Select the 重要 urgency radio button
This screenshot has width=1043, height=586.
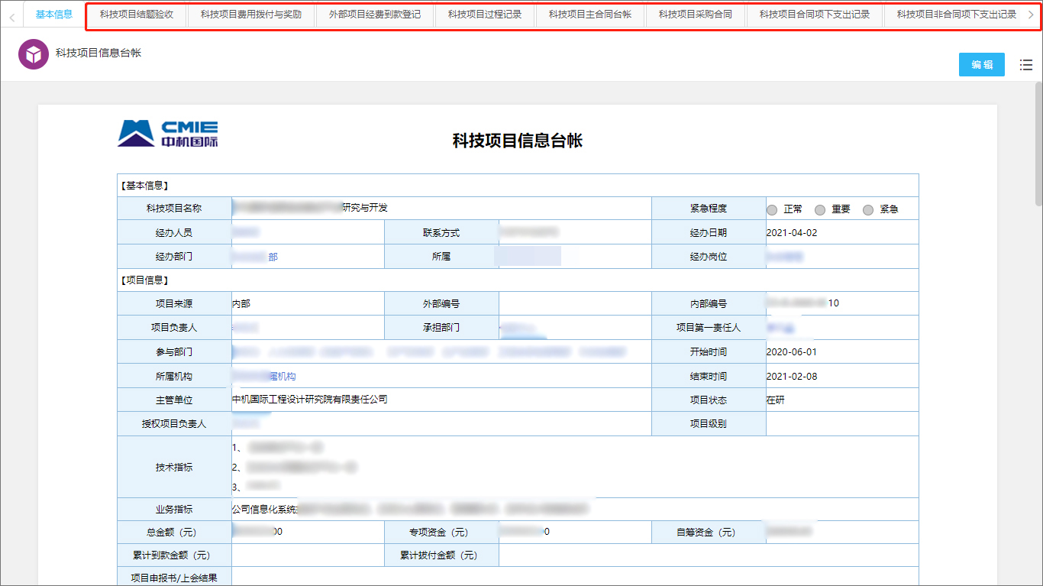point(820,209)
